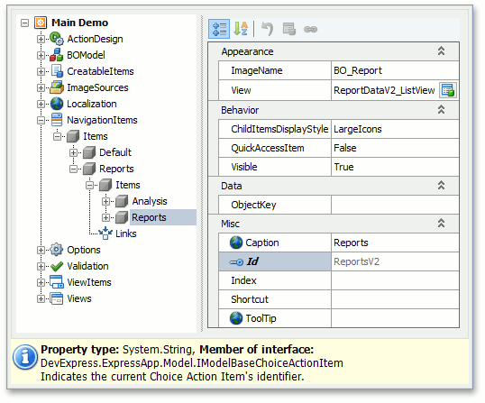Select the Views tree item
Screen dimensions: 485x403
tap(79, 298)
